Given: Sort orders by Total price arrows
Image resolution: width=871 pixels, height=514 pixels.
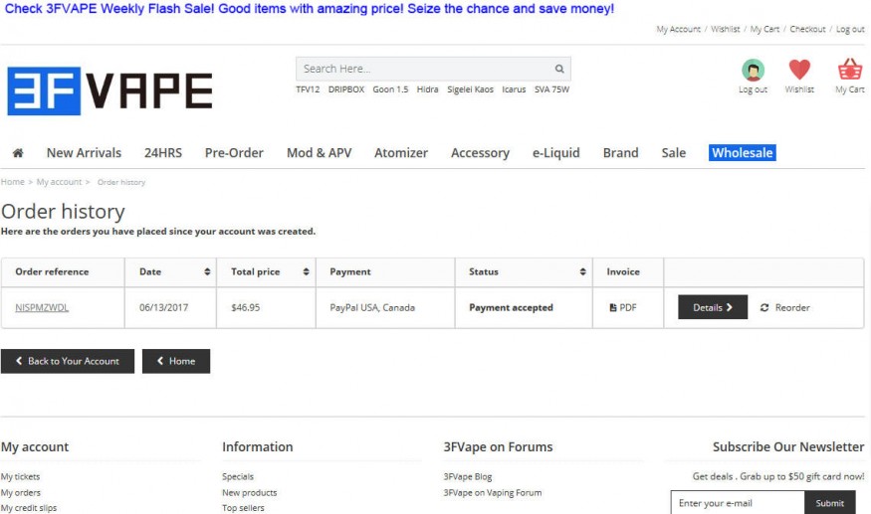Looking at the screenshot, I should coord(306,271).
